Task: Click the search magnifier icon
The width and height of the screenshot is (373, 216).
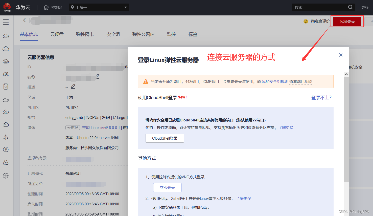Action: point(350,7)
